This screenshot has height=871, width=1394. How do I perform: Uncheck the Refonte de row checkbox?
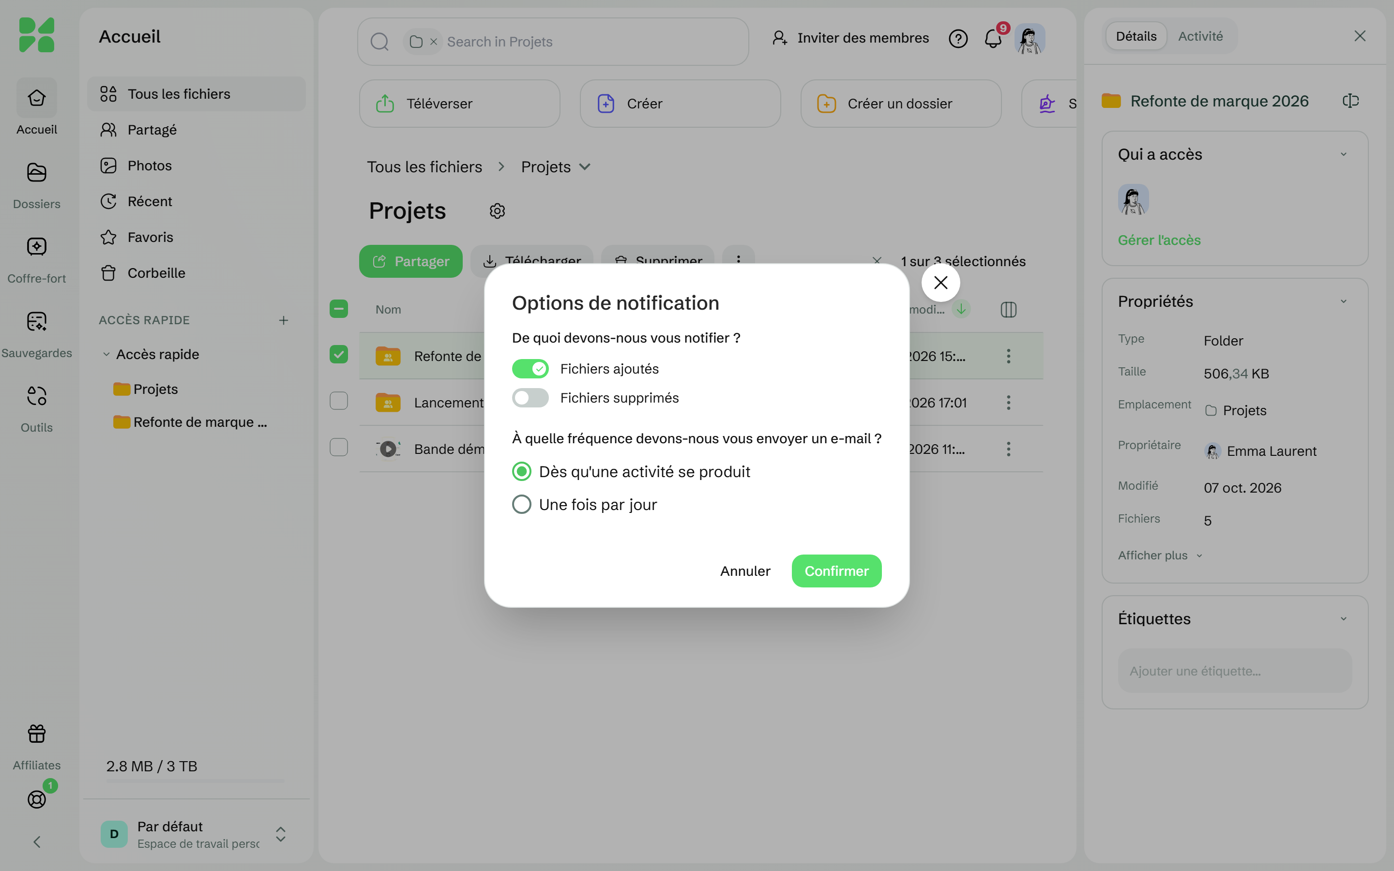click(339, 354)
